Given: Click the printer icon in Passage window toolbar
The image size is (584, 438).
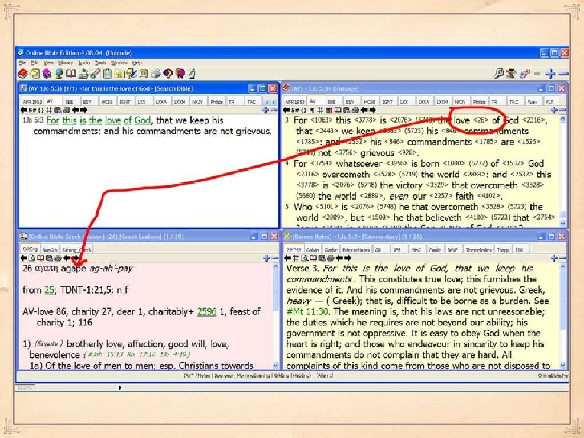Looking at the screenshot, I should pyautogui.click(x=355, y=110).
